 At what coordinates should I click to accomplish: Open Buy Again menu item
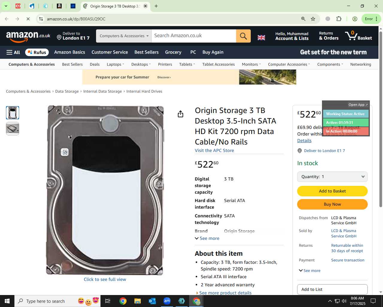point(213,52)
